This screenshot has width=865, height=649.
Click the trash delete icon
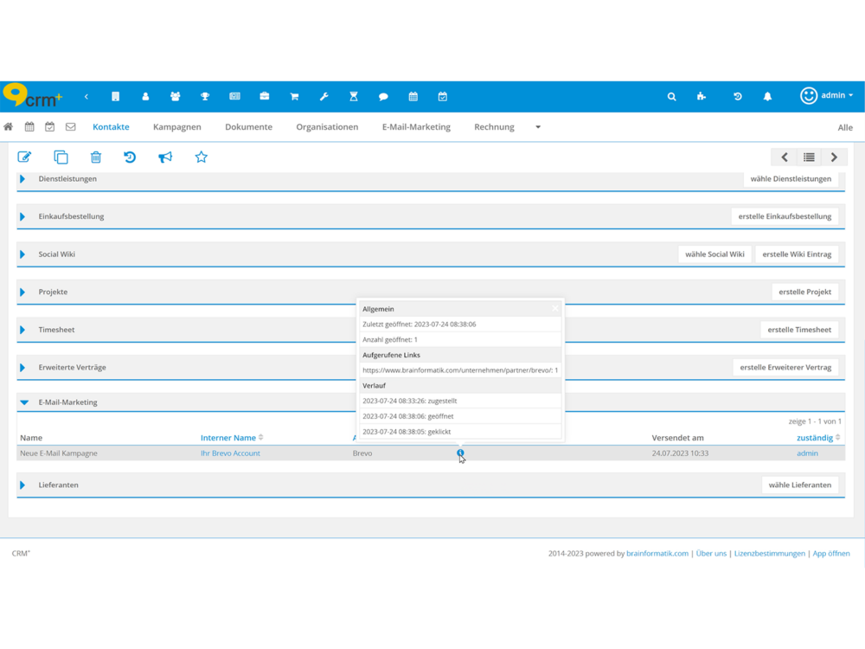pyautogui.click(x=96, y=157)
